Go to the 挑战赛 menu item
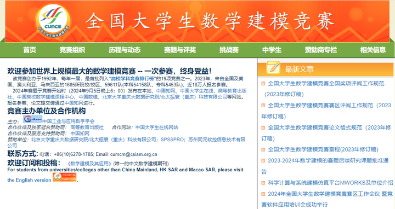The image size is (395, 209). 229,50
